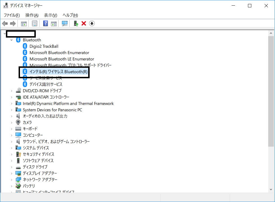275x202 pixels.
Task: Click the network adapter category icon
Action: (x=18, y=179)
